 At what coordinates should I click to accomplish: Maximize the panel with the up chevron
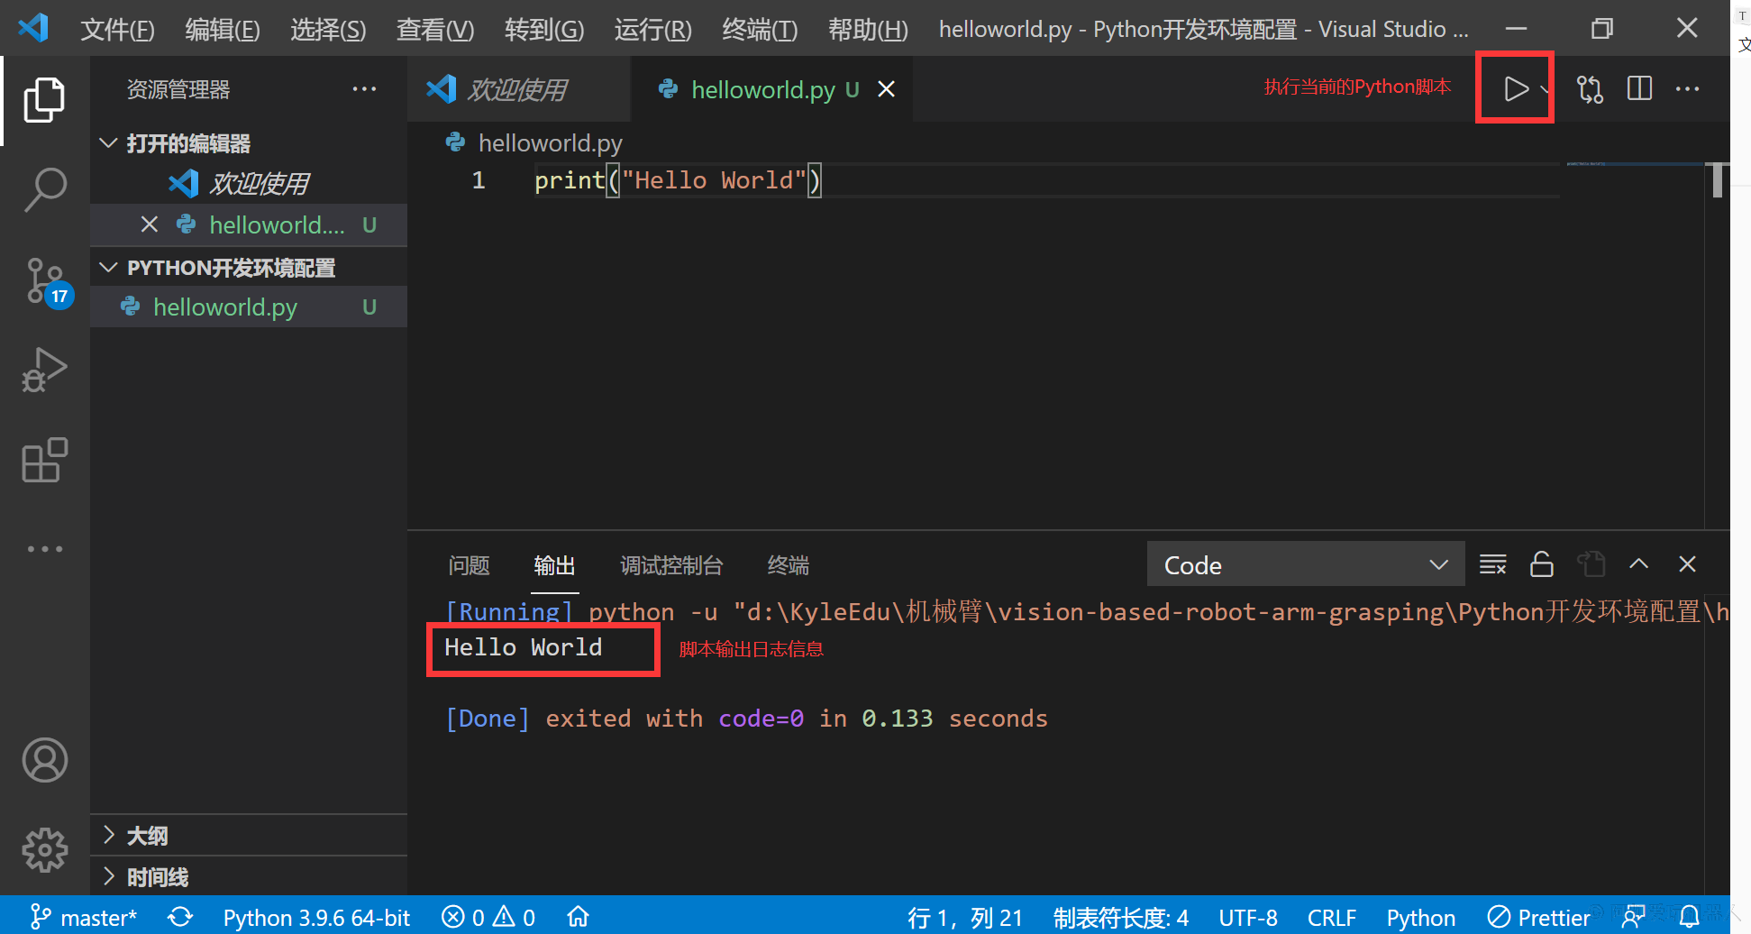click(x=1638, y=564)
